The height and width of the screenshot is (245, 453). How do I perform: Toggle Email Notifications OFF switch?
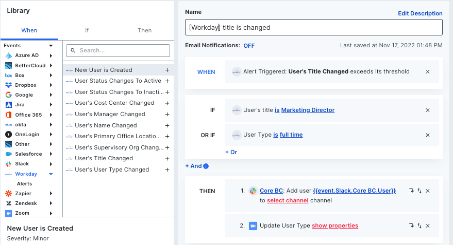tap(249, 46)
